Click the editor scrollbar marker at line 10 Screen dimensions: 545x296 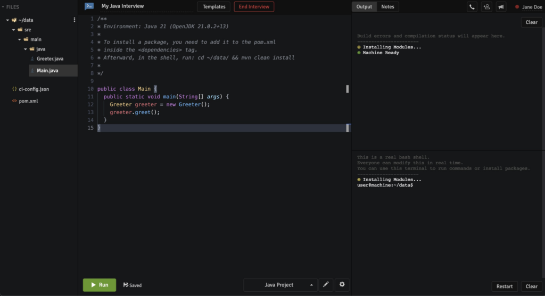pyautogui.click(x=347, y=89)
